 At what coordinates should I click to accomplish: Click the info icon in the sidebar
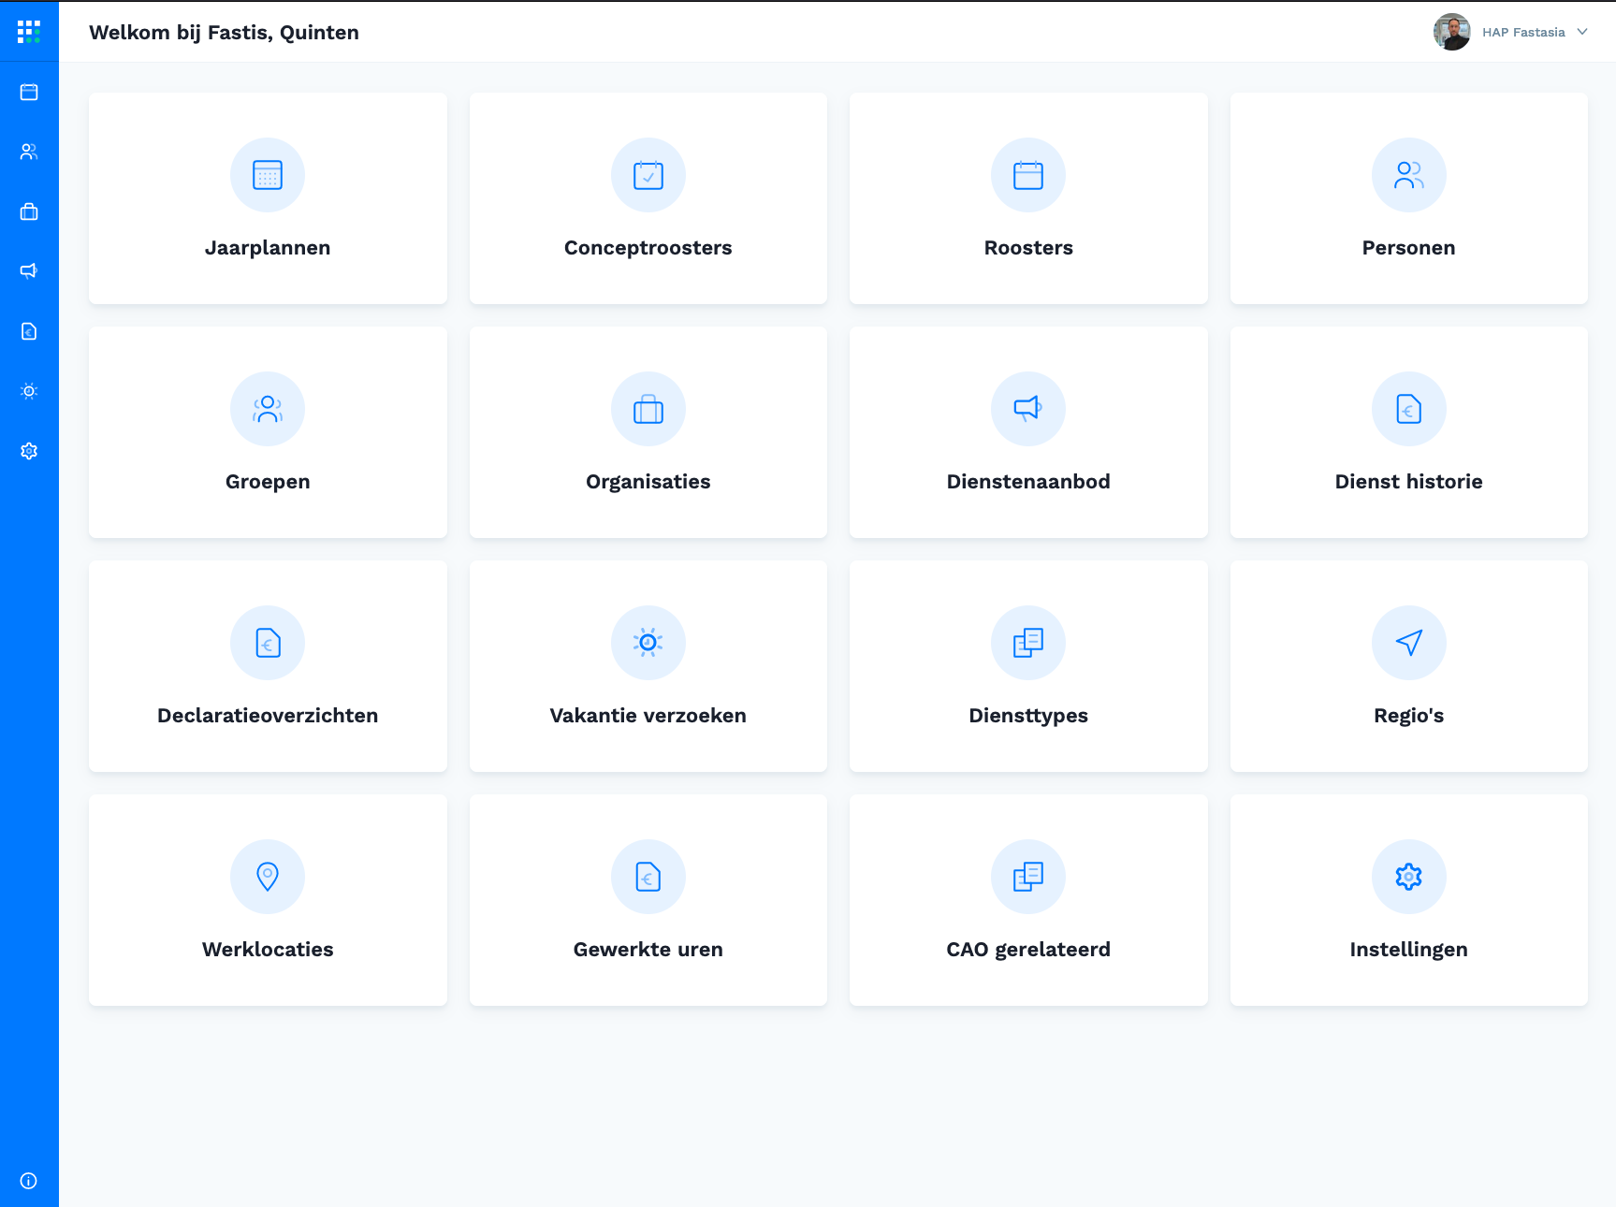[29, 1181]
